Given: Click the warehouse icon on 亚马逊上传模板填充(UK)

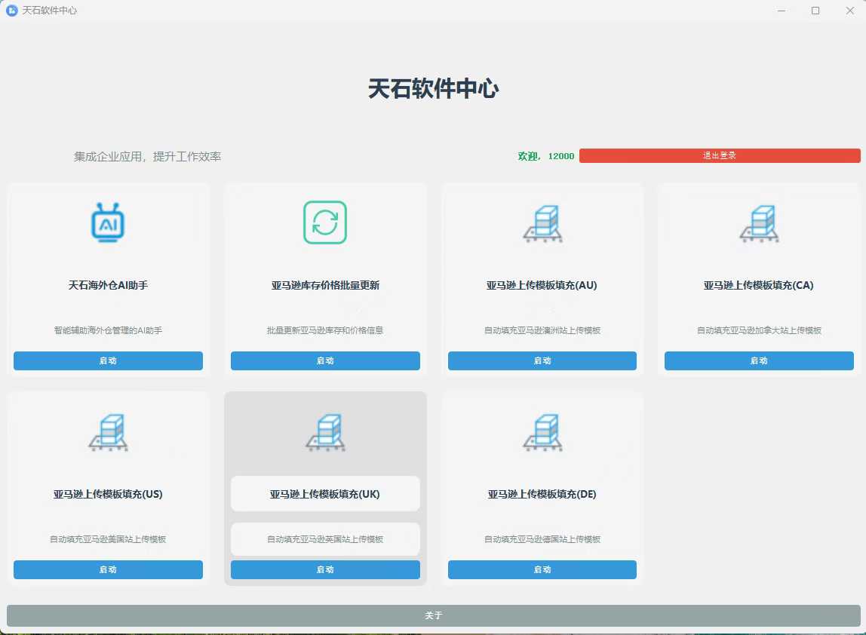Looking at the screenshot, I should 324,432.
